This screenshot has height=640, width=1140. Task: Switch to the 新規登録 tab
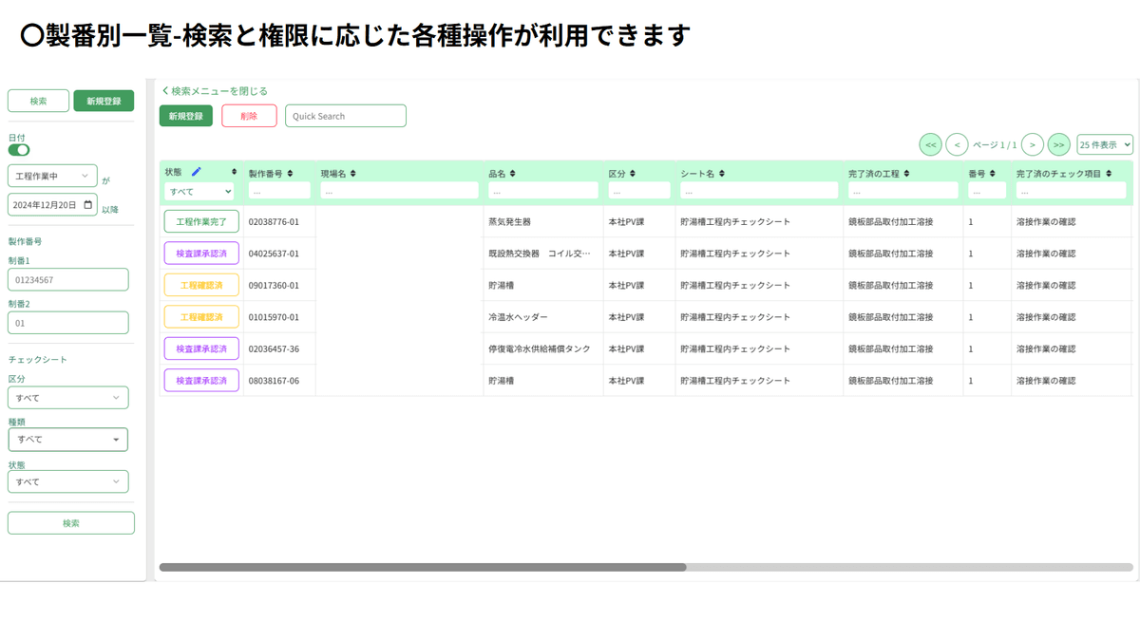104,99
